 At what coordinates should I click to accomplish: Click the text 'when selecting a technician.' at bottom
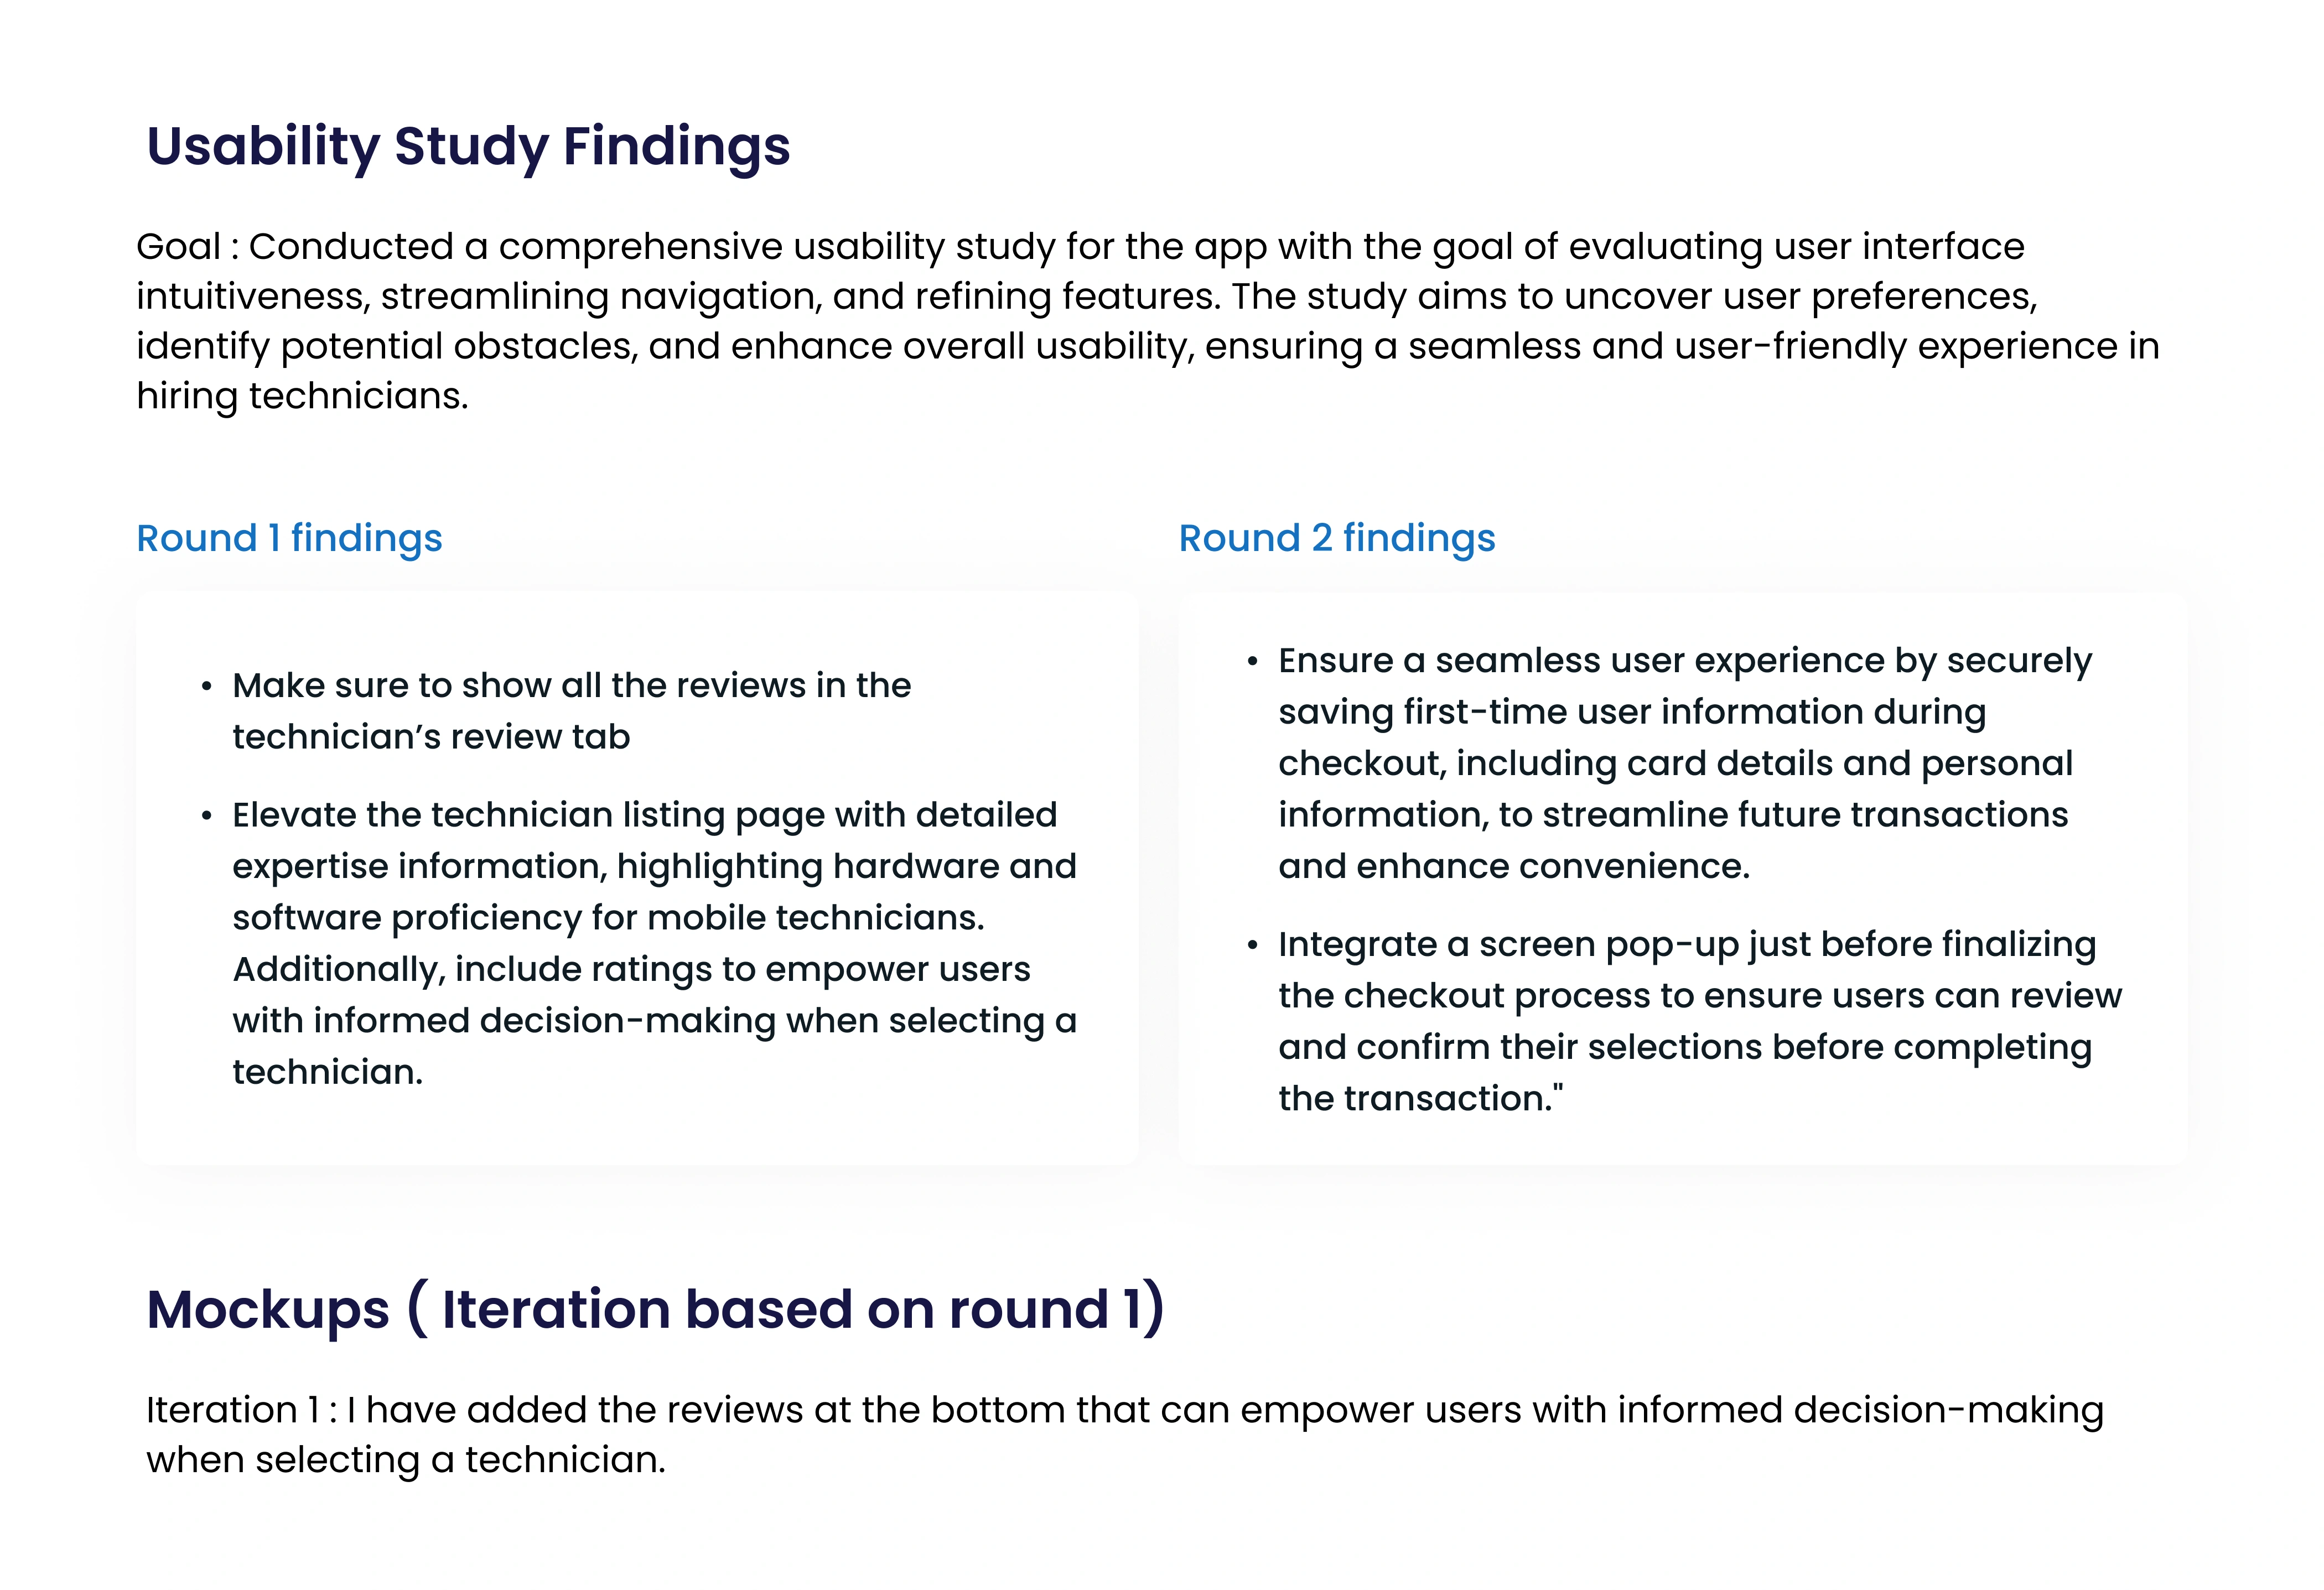click(x=405, y=1460)
